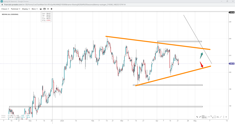The image size is (235, 124).
Task: Select the curved line drawing tool
Action: tap(200, 117)
